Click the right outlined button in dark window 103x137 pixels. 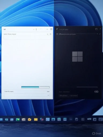point(73,96)
